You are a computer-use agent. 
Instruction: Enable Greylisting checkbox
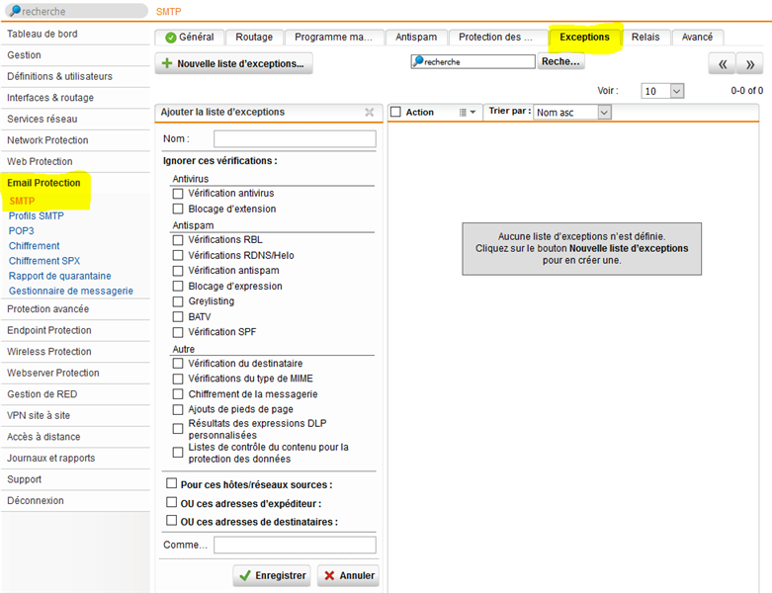pos(178,301)
